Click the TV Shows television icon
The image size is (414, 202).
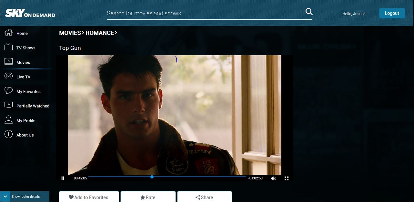(x=9, y=47)
